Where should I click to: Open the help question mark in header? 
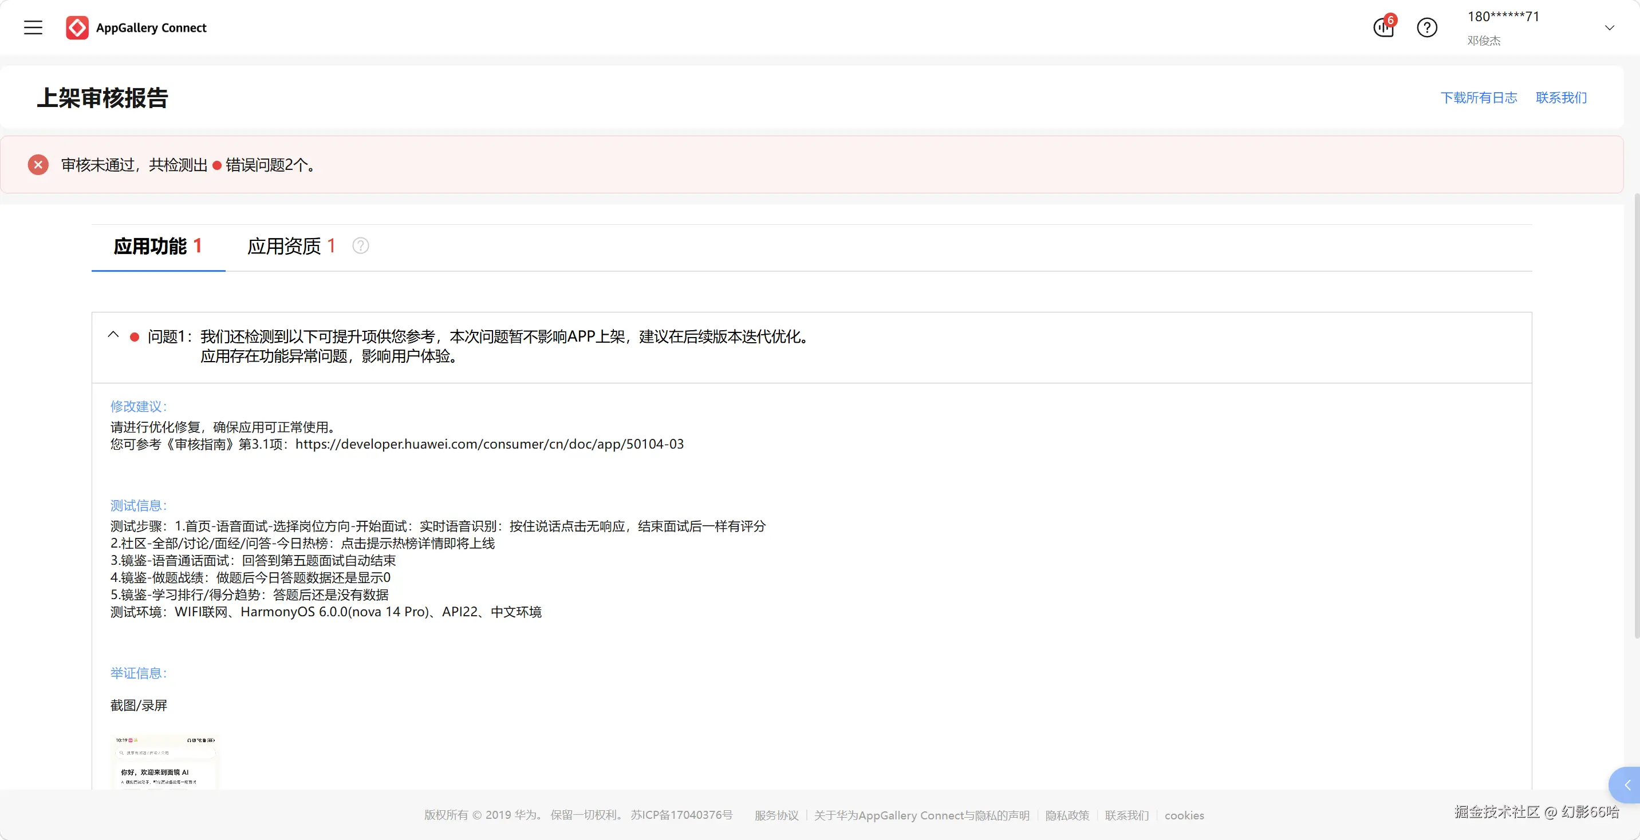(1427, 27)
